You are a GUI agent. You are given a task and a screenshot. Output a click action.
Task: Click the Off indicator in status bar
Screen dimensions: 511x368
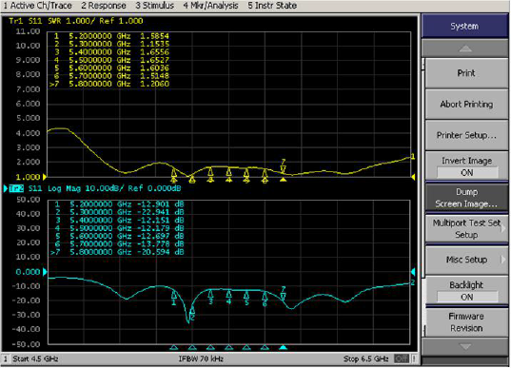pyautogui.click(x=402, y=358)
